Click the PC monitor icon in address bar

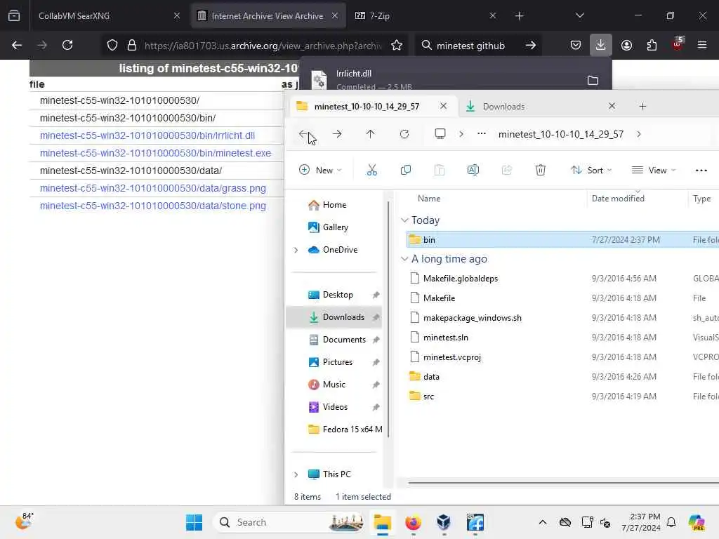point(440,134)
